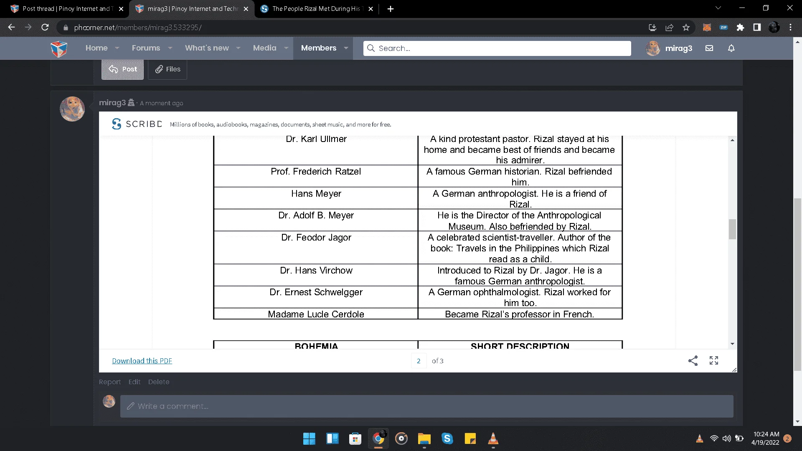Click the site Search field
The height and width of the screenshot is (451, 802).
pos(497,48)
